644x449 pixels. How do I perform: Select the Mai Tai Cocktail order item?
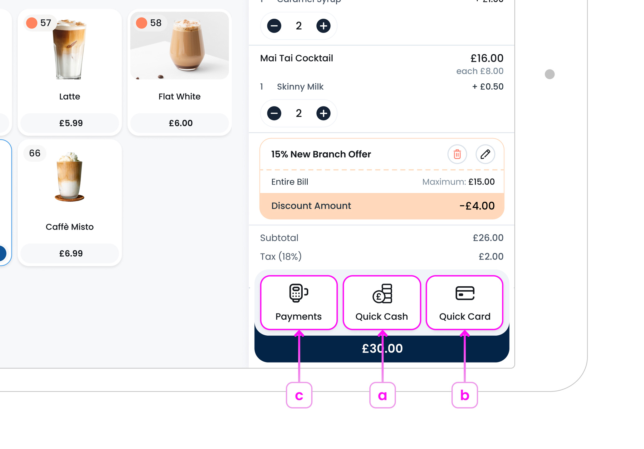[296, 58]
